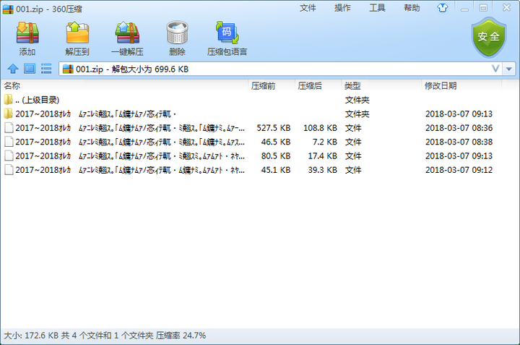
Task: Click the 360压缩 app icon in title bar
Action: (8, 9)
